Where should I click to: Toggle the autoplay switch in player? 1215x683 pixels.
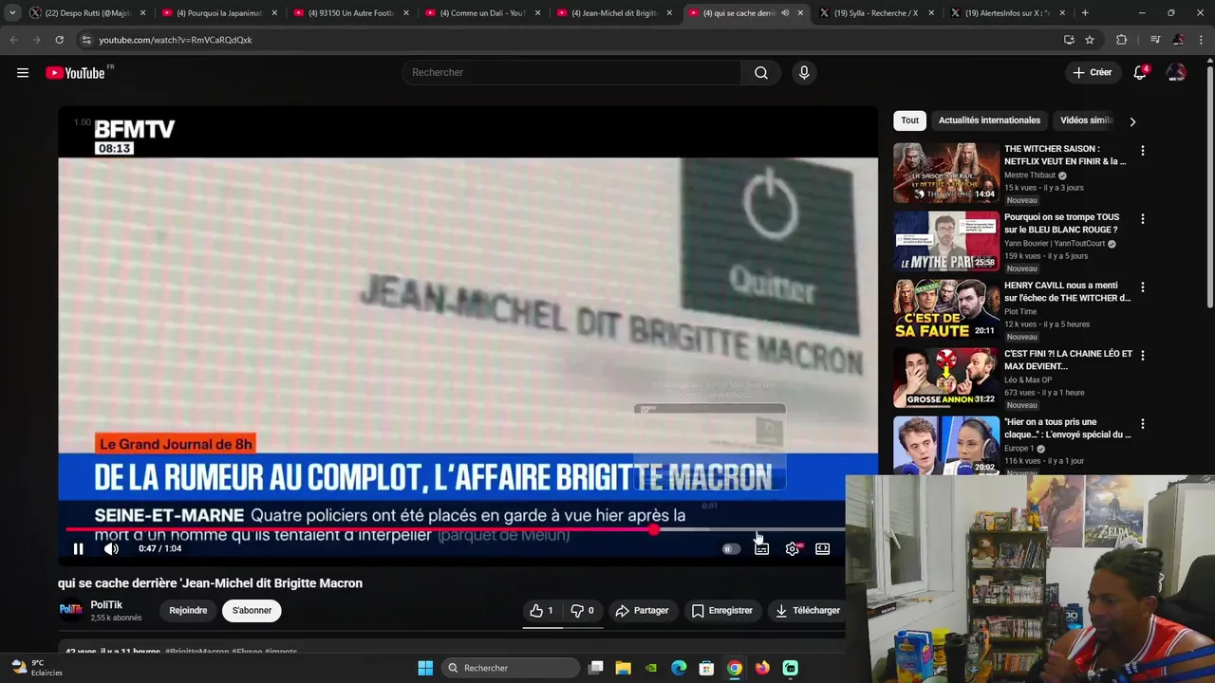[x=730, y=548]
